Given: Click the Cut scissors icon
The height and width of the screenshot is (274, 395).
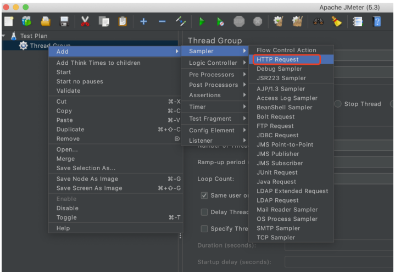Looking at the screenshot, I should coord(85,21).
